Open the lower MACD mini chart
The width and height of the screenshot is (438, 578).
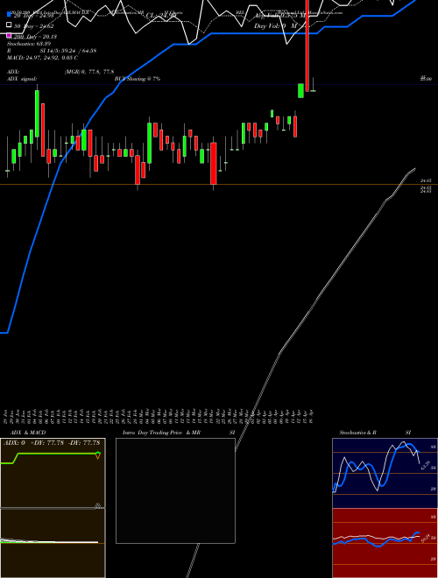[53, 543]
